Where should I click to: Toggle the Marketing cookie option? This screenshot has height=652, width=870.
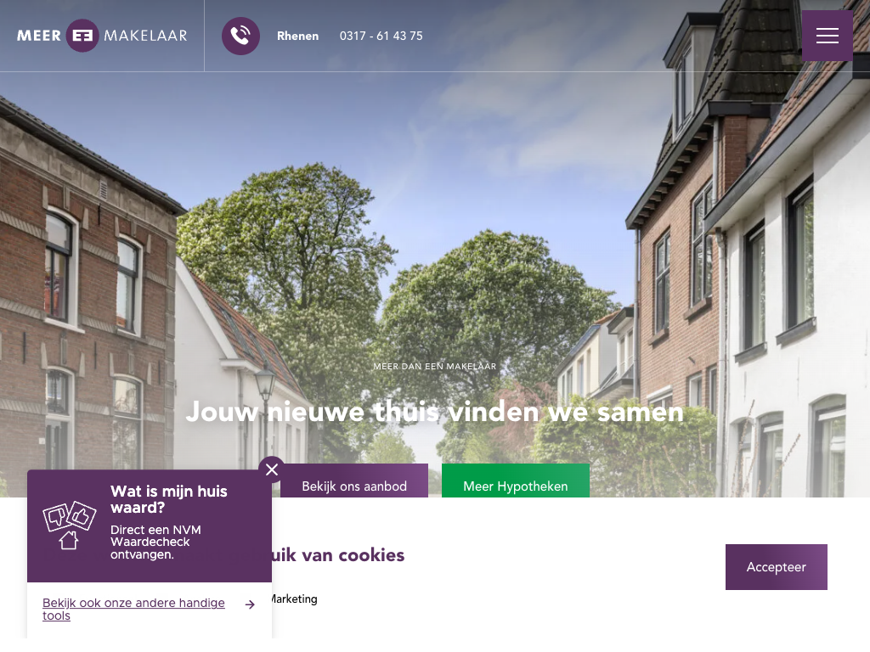tap(294, 599)
